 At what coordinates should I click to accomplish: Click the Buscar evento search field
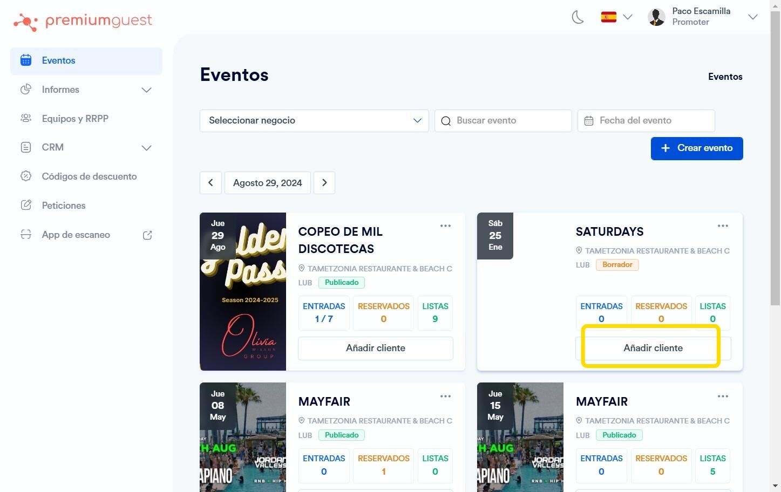pyautogui.click(x=503, y=121)
